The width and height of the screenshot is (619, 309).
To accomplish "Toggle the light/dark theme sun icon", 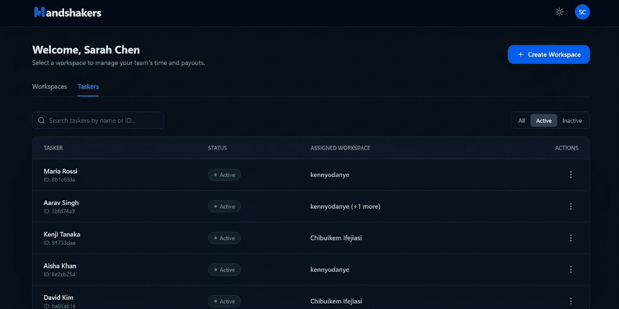I will coord(559,12).
